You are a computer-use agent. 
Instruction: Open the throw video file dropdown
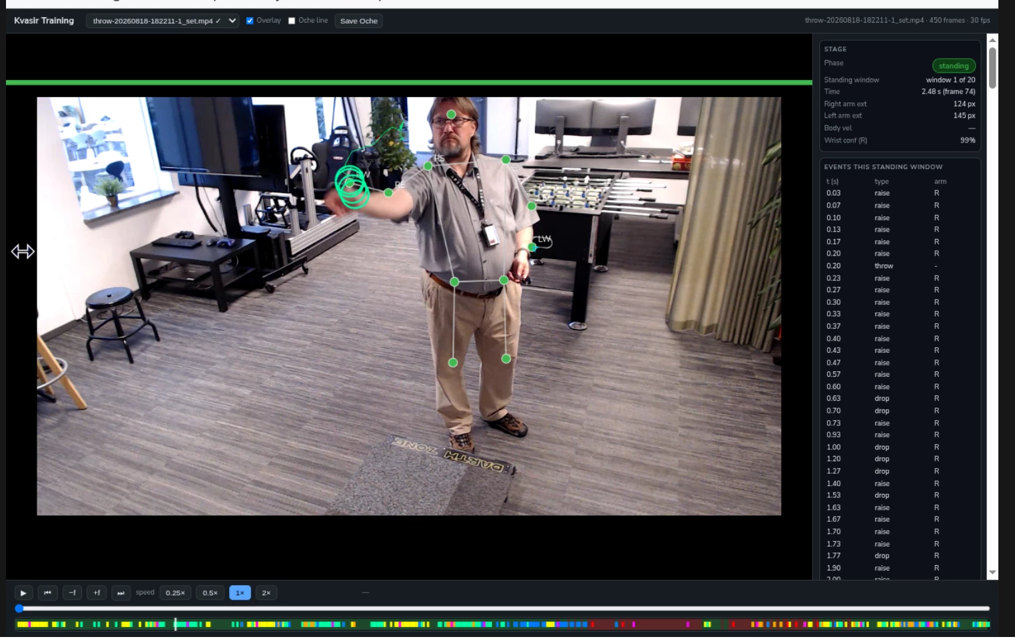[x=162, y=21]
